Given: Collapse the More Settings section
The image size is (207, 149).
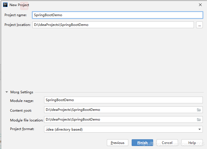Looking at the screenshot, I should 7,92.
